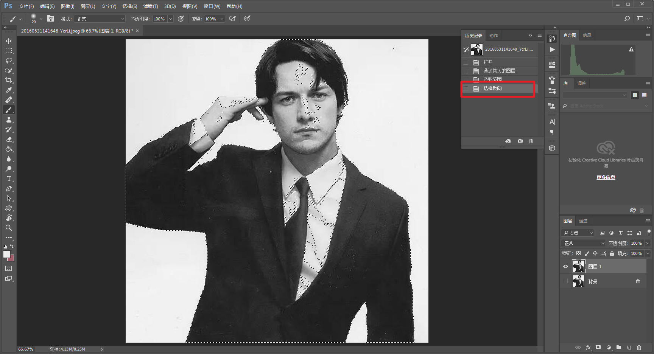Open the 图像(I) menu
This screenshot has height=354, width=654.
67,6
